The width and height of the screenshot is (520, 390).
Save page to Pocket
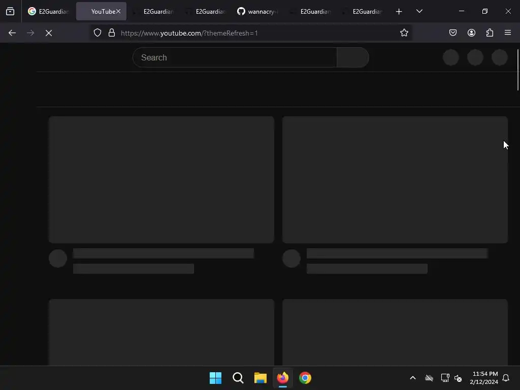[x=453, y=33]
